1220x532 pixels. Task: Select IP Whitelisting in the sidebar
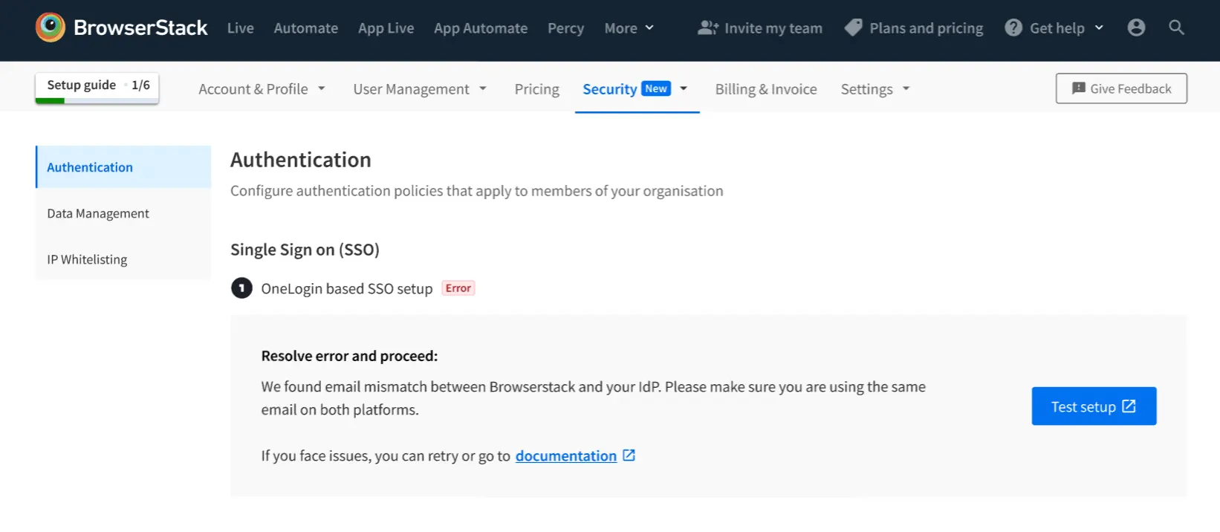(x=87, y=260)
